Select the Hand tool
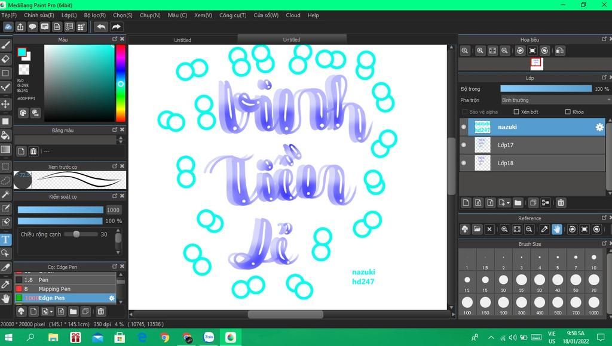The width and height of the screenshot is (612, 346). pyautogui.click(x=5, y=299)
